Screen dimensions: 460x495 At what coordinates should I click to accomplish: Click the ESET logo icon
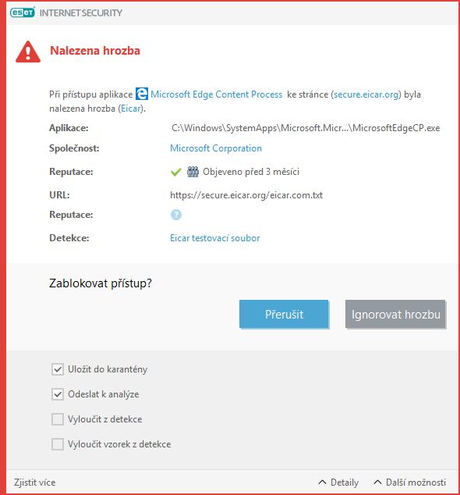(x=22, y=12)
